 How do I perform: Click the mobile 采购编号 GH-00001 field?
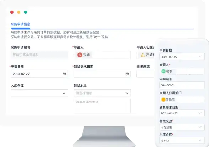pyautogui.click(x=182, y=85)
